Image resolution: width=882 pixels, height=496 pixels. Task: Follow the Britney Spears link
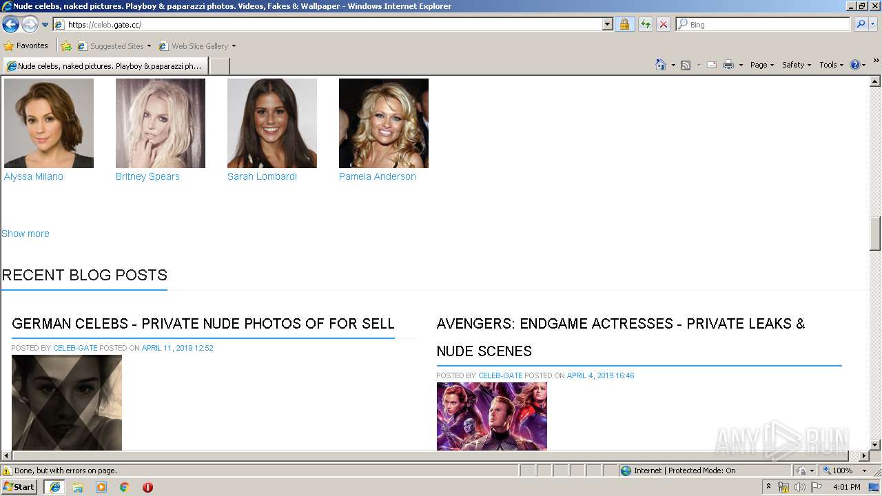147,176
